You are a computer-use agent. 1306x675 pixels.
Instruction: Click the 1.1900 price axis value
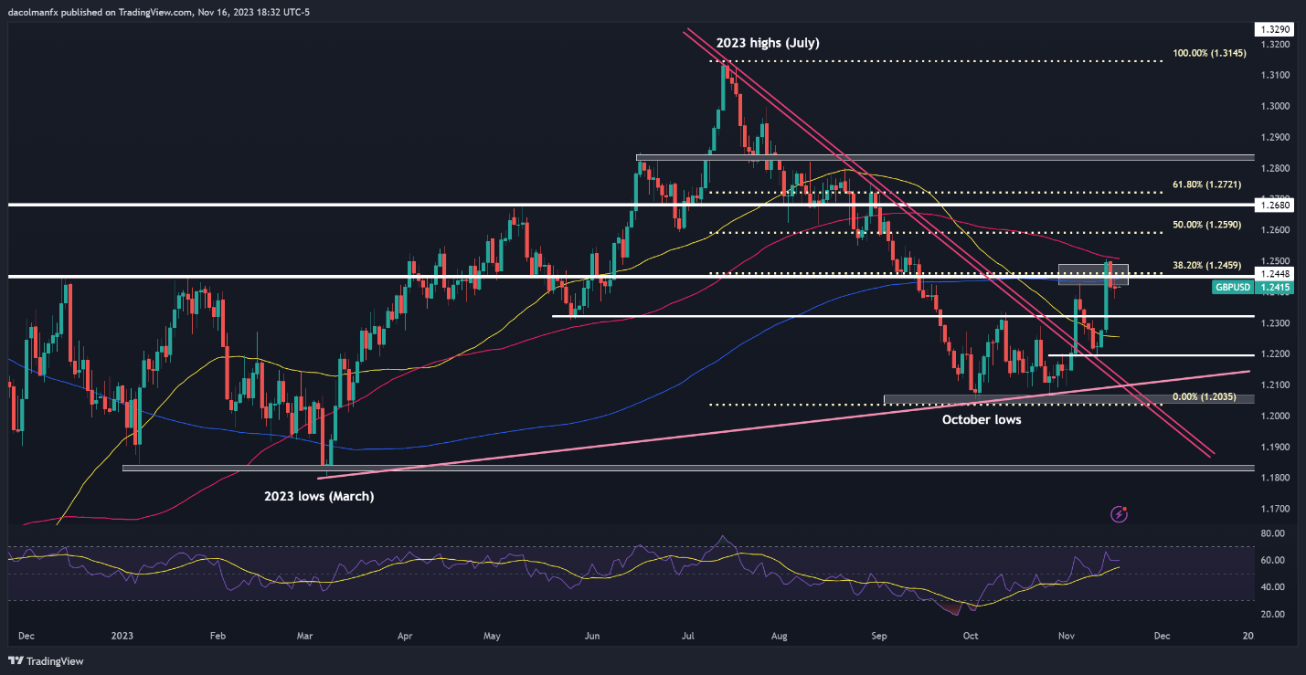[1274, 448]
